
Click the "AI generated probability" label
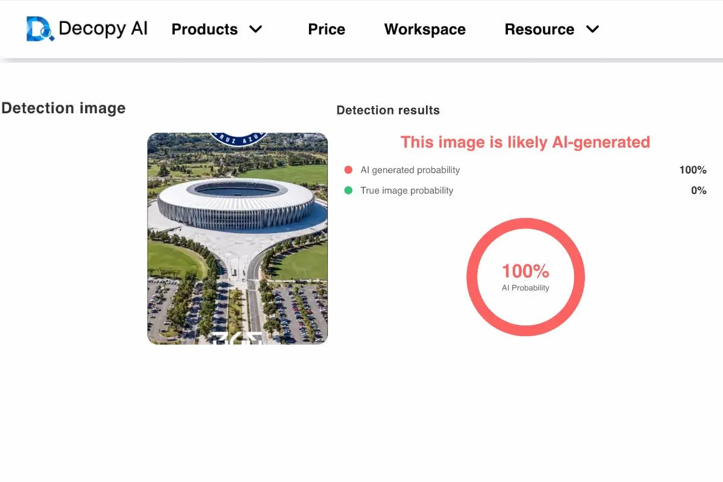(x=410, y=170)
